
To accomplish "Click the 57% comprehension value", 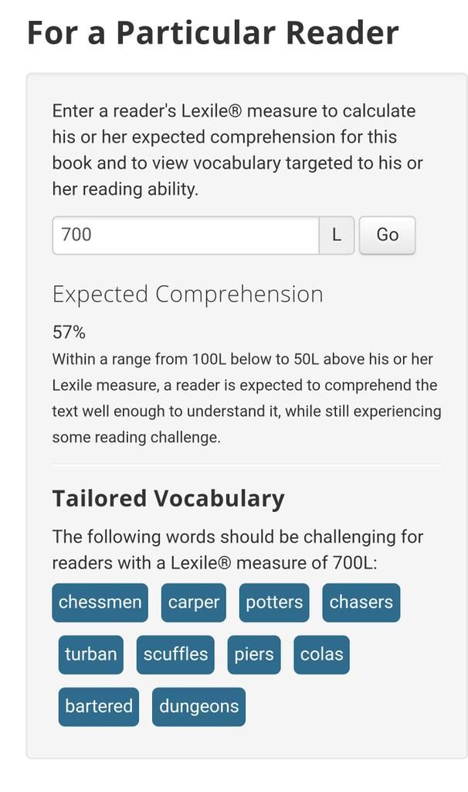I will [x=69, y=333].
